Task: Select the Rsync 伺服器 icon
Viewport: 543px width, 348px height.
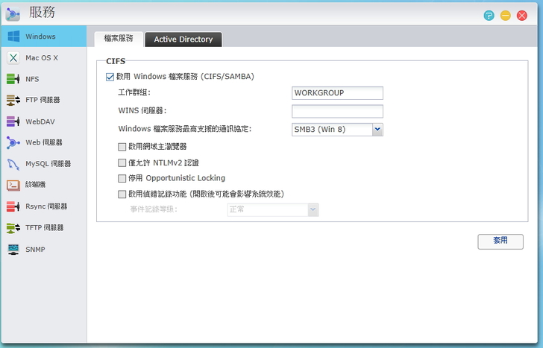Action: click(13, 206)
